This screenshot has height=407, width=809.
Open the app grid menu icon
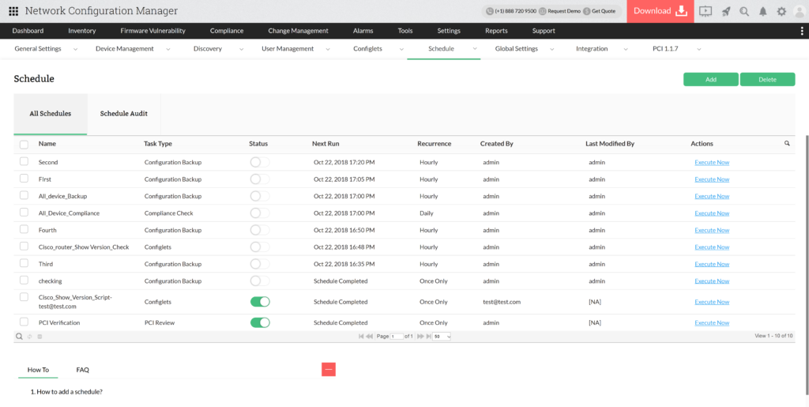point(13,11)
